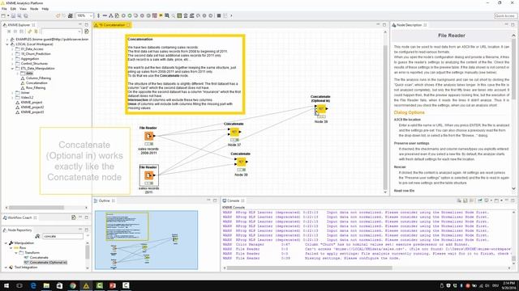Viewport: 519px width, 291px height.
Task: Select the Concatenation workflow editor tab
Action: 112,25
